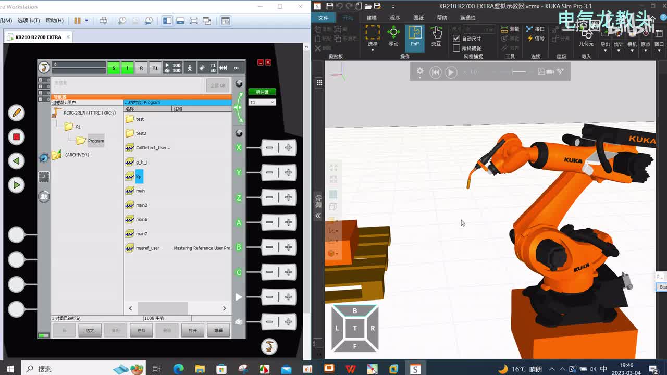The image size is (667, 375).
Task: Click the 打开 (Open) button on pendant
Action: tap(193, 330)
